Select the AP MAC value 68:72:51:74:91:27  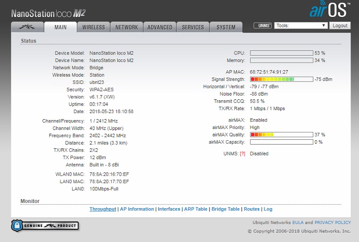pyautogui.click(x=269, y=72)
